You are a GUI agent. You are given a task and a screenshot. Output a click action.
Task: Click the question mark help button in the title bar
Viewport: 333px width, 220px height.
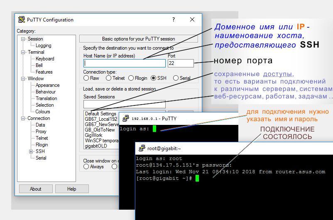coord(174,19)
